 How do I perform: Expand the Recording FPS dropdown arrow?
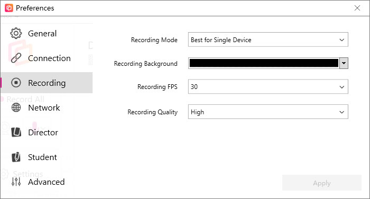tap(341, 87)
